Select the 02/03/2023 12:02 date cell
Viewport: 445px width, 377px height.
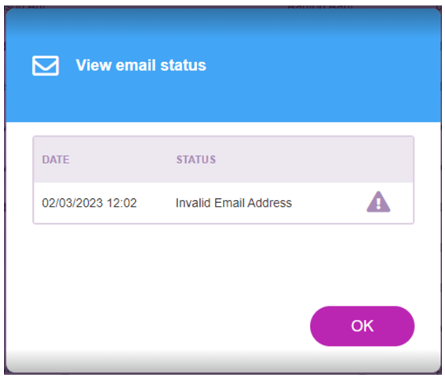point(89,203)
